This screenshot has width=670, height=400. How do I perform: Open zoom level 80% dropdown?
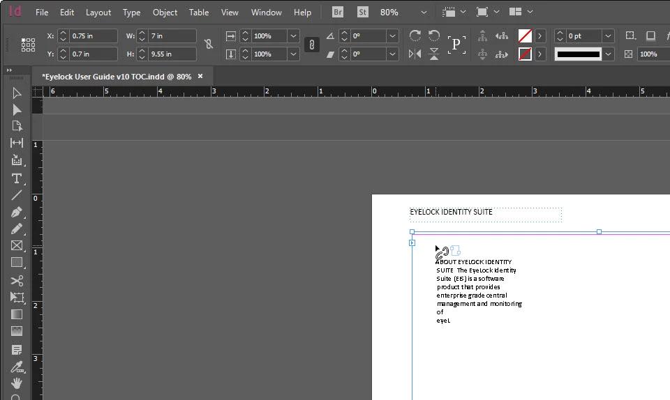[424, 13]
